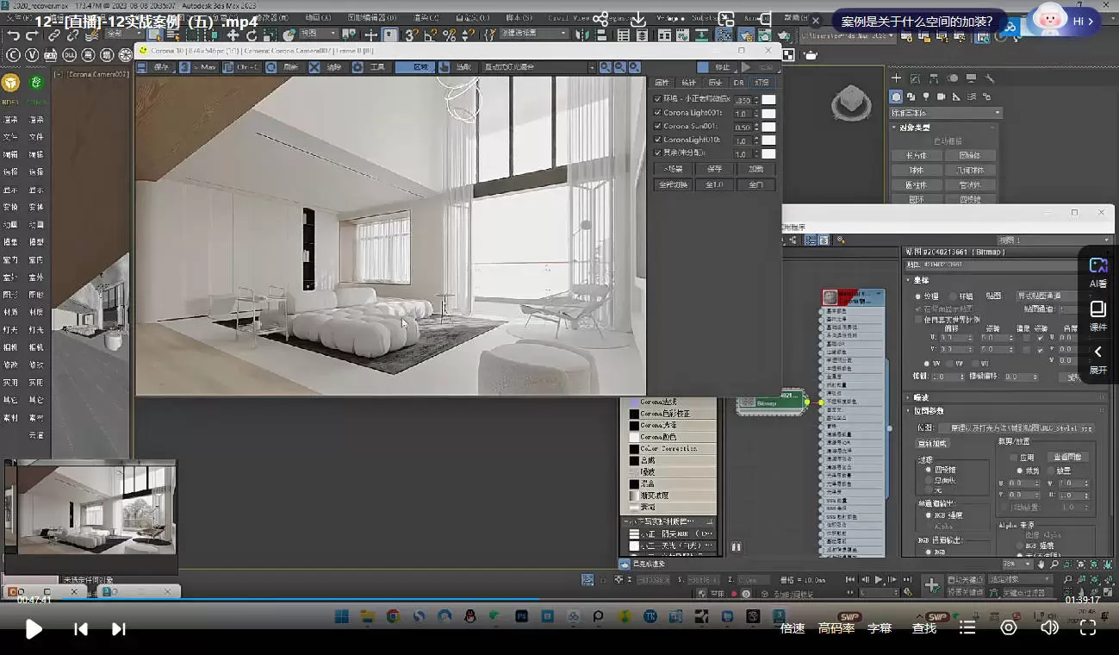Select the Select and Rotate tool
This screenshot has height=655, width=1119.
pos(251,35)
